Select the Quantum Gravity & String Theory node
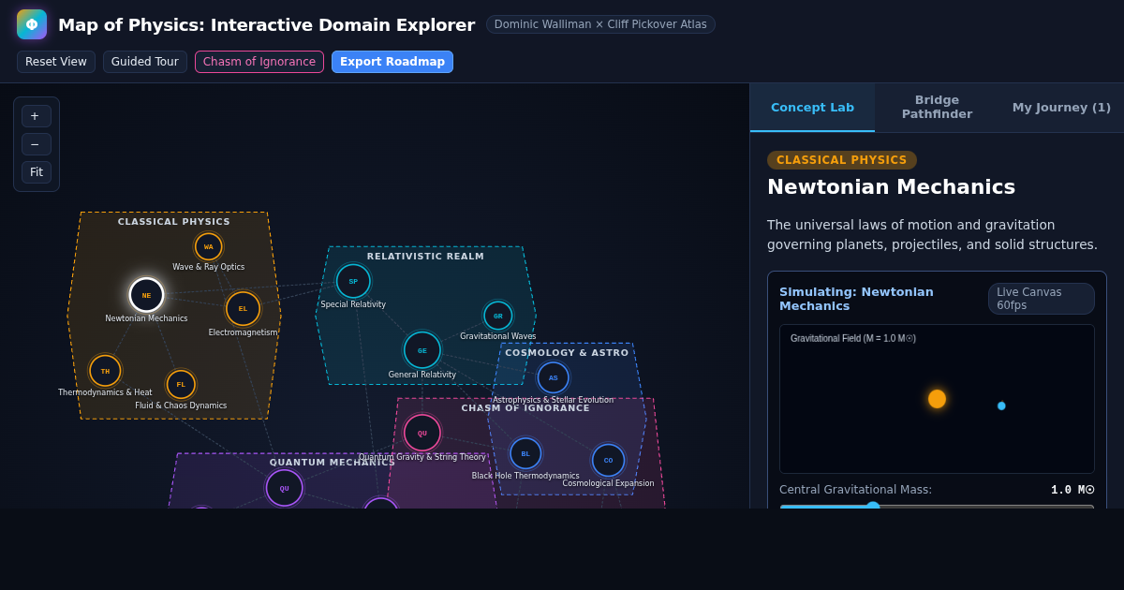The height and width of the screenshot is (590, 1124). (422, 433)
